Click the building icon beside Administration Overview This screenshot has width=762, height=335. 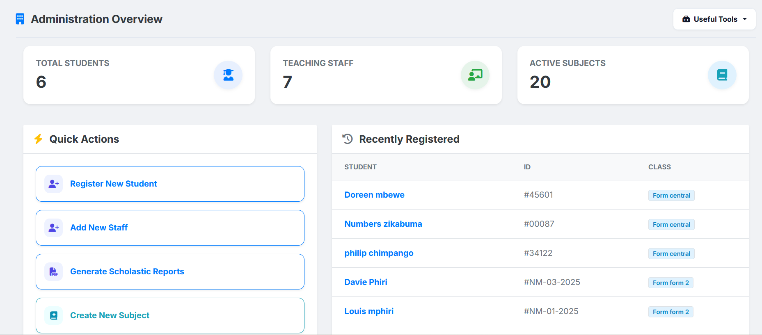pos(20,19)
